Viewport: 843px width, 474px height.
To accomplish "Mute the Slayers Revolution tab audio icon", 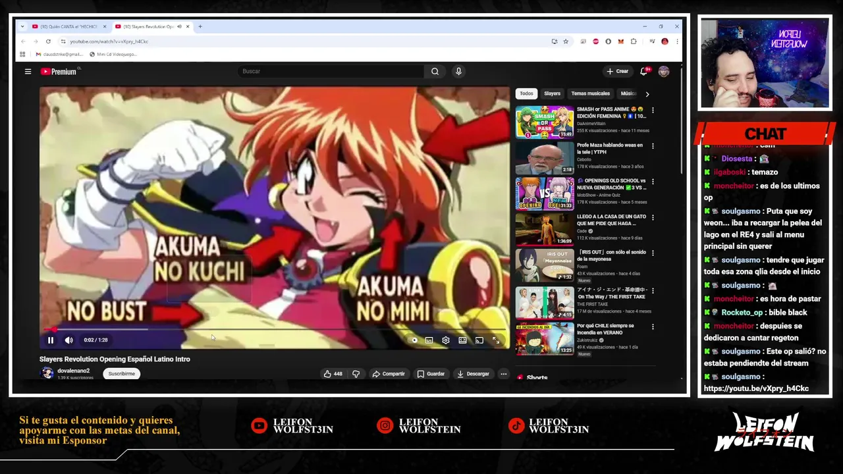I will [179, 26].
